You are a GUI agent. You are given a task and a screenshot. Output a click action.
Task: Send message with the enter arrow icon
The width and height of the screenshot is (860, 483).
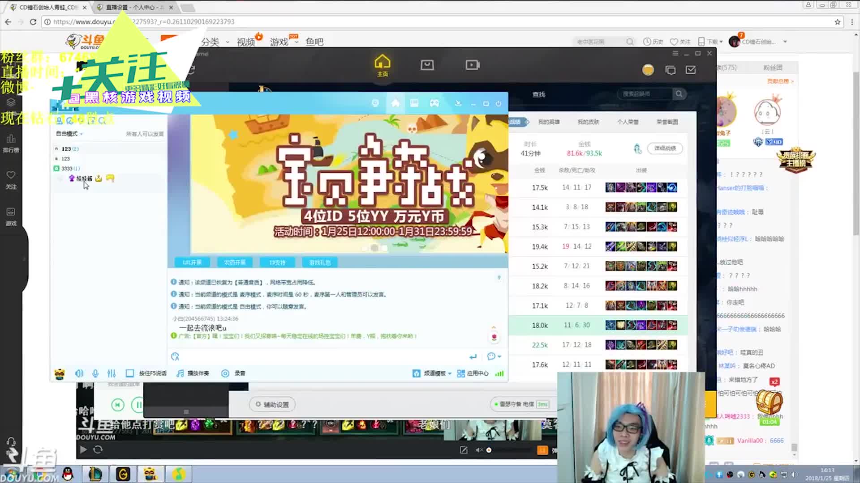click(x=473, y=356)
